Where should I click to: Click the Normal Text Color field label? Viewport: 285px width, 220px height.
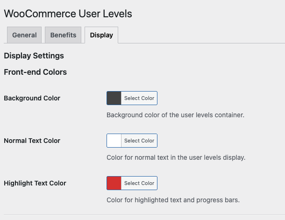pyautogui.click(x=32, y=141)
